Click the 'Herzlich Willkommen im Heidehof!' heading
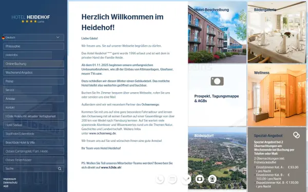 coord(122,22)
